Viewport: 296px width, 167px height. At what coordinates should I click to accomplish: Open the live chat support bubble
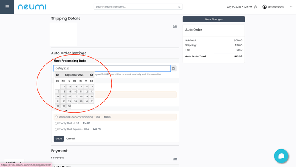tap(281, 156)
